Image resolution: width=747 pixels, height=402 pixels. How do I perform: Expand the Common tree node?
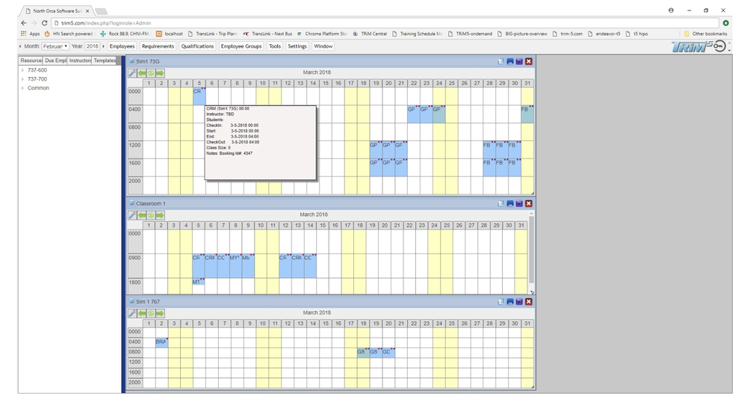[22, 88]
